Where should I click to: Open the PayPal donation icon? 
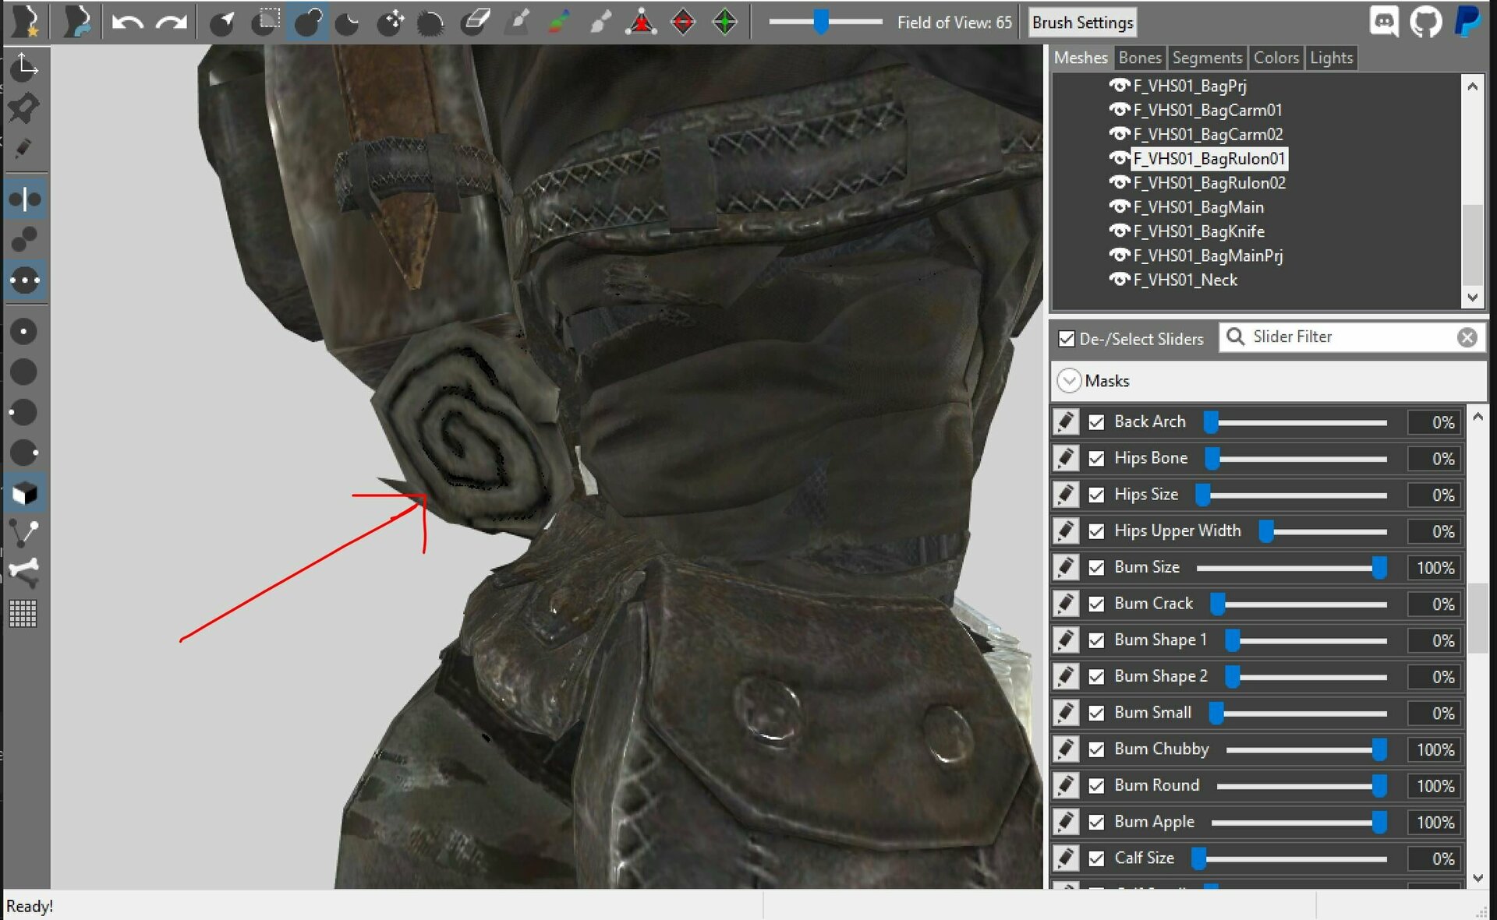pos(1467,21)
